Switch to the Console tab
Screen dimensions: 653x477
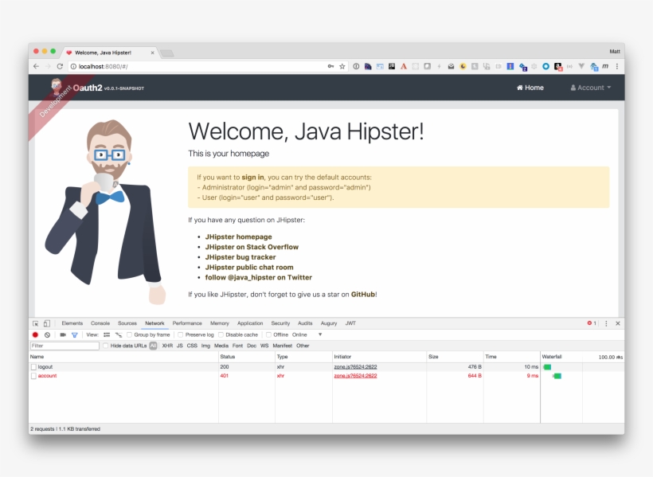(x=100, y=323)
